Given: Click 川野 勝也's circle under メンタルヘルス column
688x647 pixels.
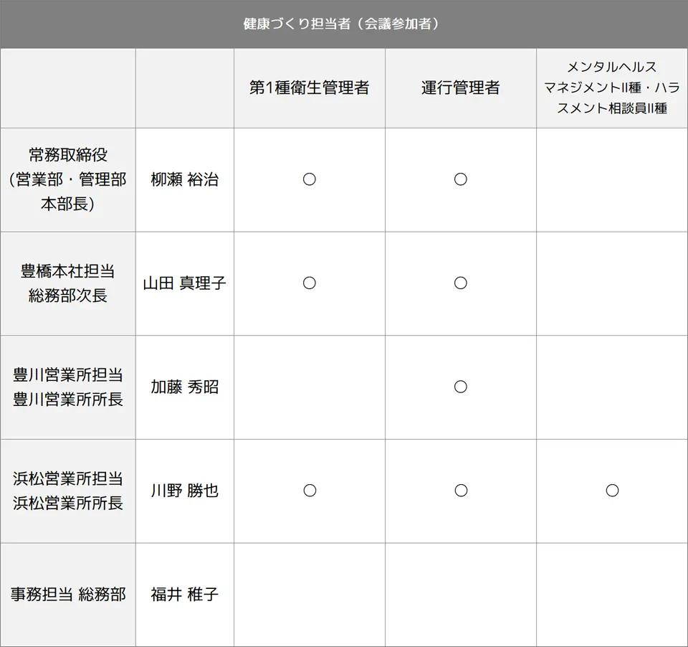Looking at the screenshot, I should (612, 490).
